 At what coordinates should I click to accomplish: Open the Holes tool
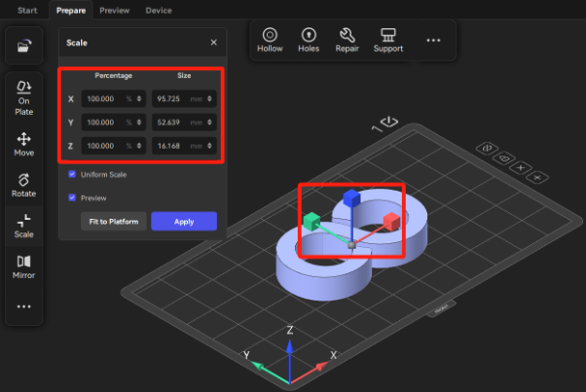pyautogui.click(x=309, y=40)
